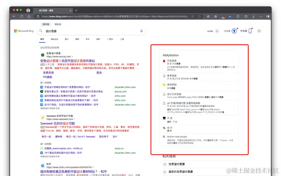The height and width of the screenshot is (176, 281).
Task: Select the 网页 search tab
Action: [42, 39]
